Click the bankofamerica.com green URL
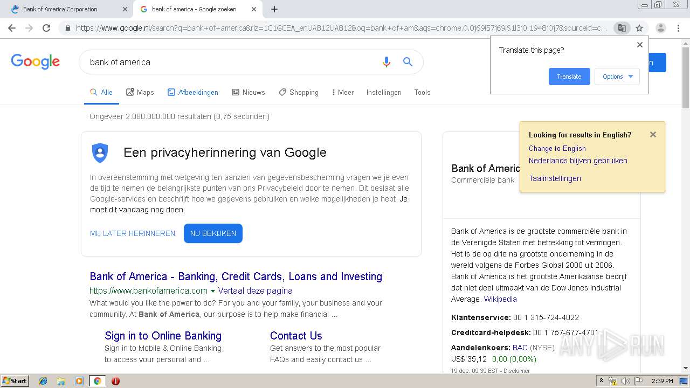 pyautogui.click(x=148, y=291)
